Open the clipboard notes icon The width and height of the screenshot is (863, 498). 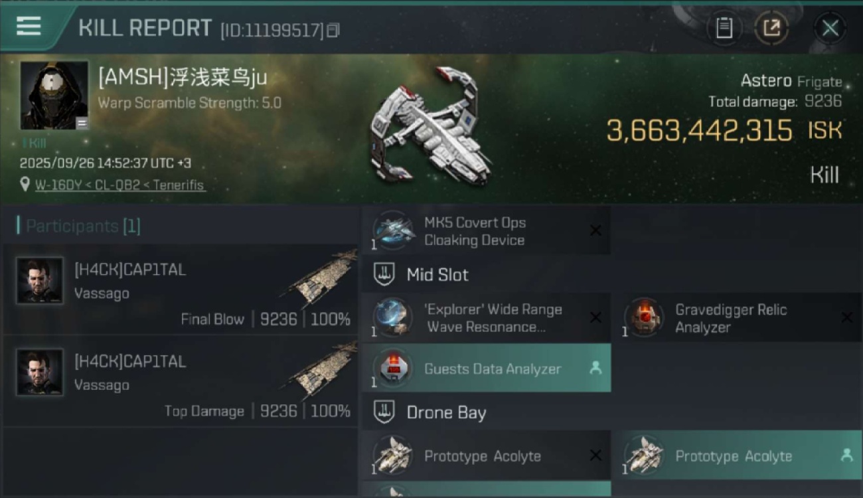point(724,29)
